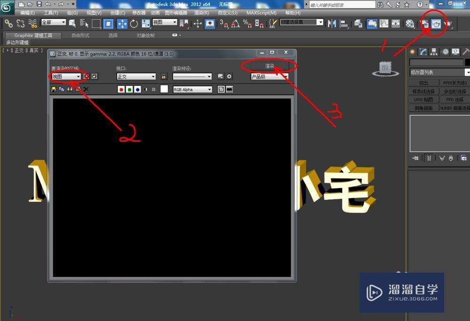Image resolution: width=470 pixels, height=321 pixels.
Task: Select the Rotate tool on the main toolbar
Action: tap(133, 23)
